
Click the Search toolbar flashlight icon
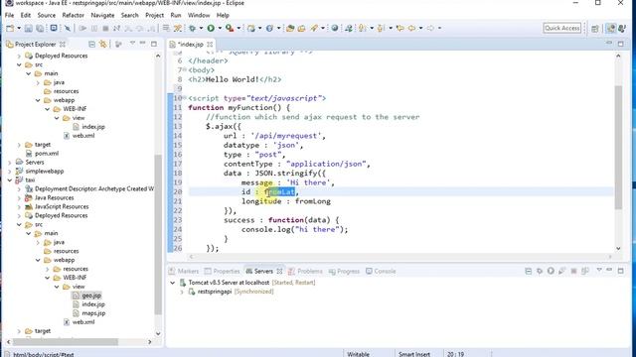pyautogui.click(x=314, y=29)
